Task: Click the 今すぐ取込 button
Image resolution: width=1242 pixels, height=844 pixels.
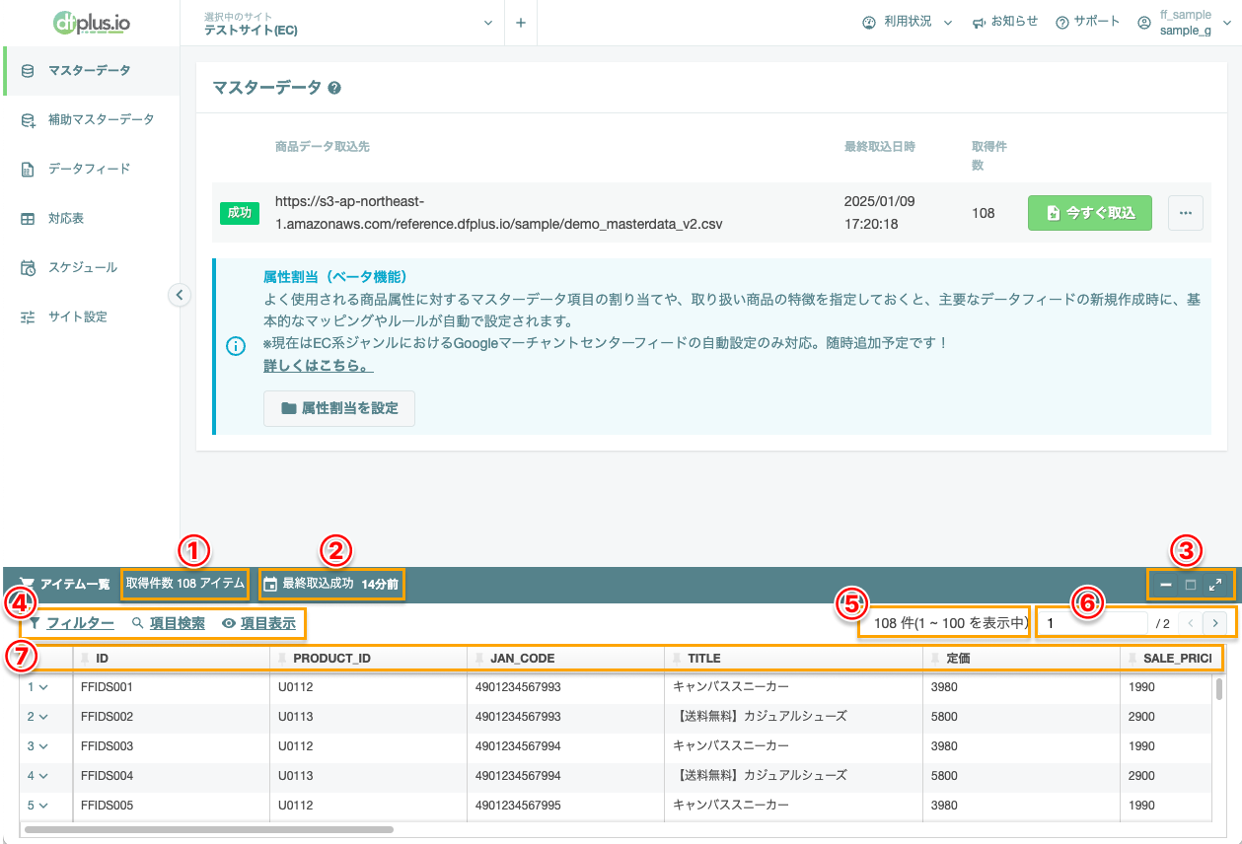Action: [x=1089, y=212]
